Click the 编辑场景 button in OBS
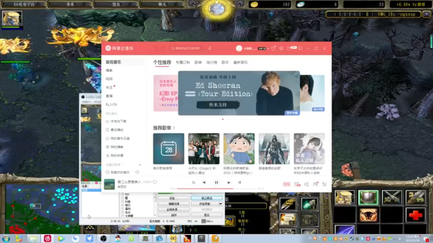The height and width of the screenshot is (243, 433). [x=174, y=204]
